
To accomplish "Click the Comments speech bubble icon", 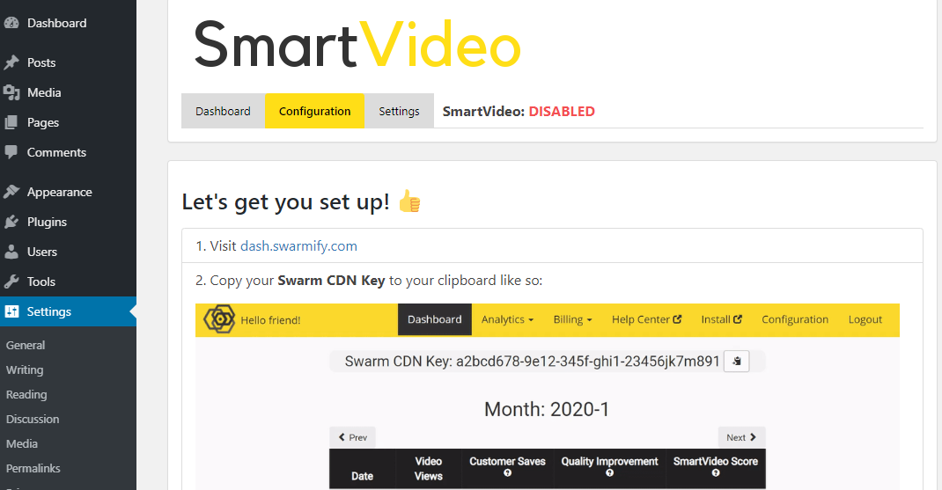I will click(11, 152).
